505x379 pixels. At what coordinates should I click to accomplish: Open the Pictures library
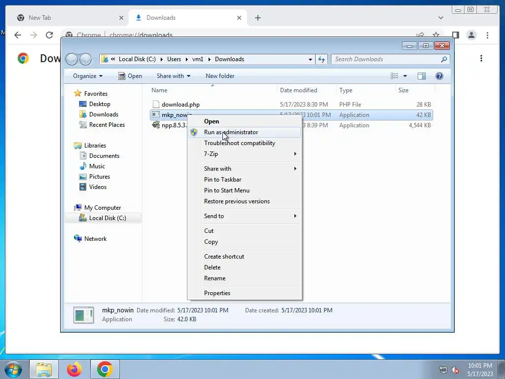[100, 177]
